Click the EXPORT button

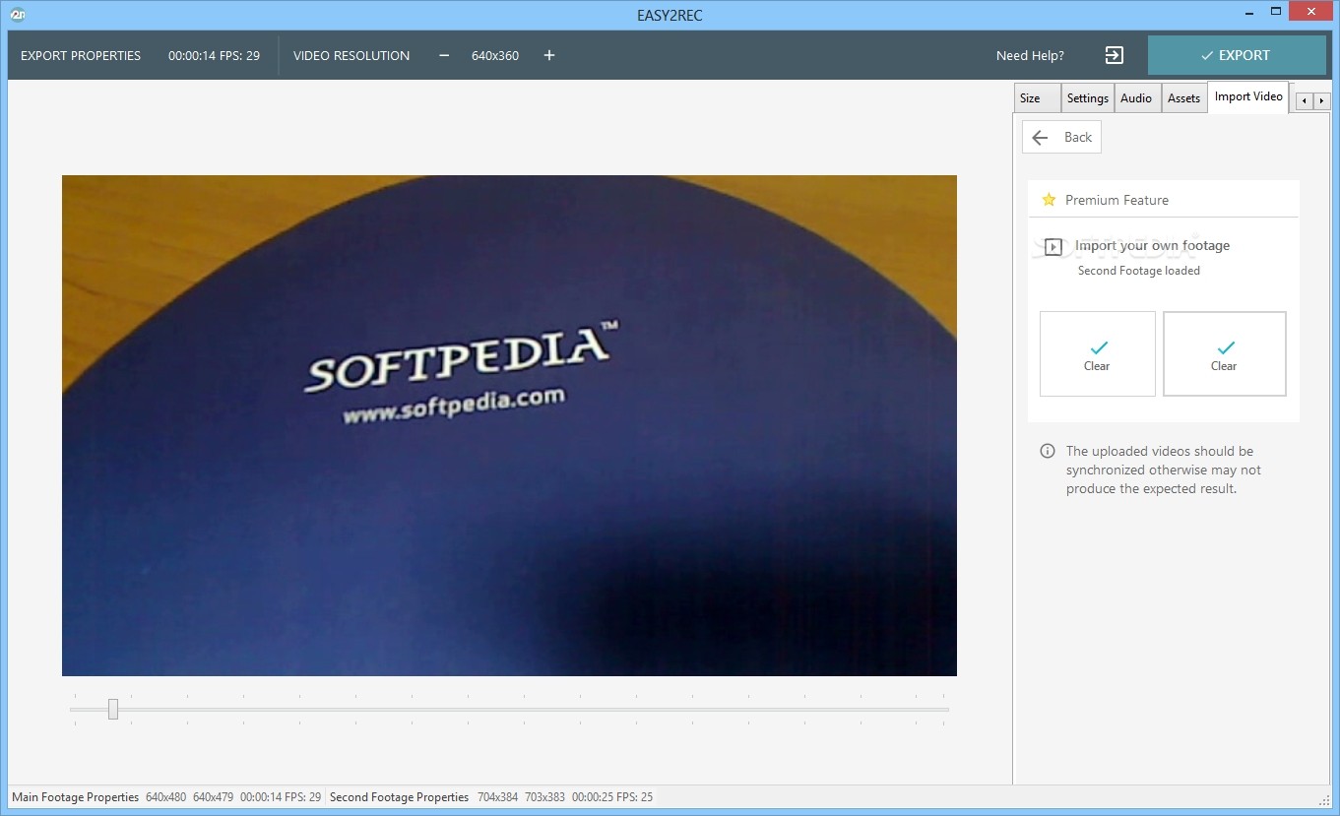(x=1237, y=55)
